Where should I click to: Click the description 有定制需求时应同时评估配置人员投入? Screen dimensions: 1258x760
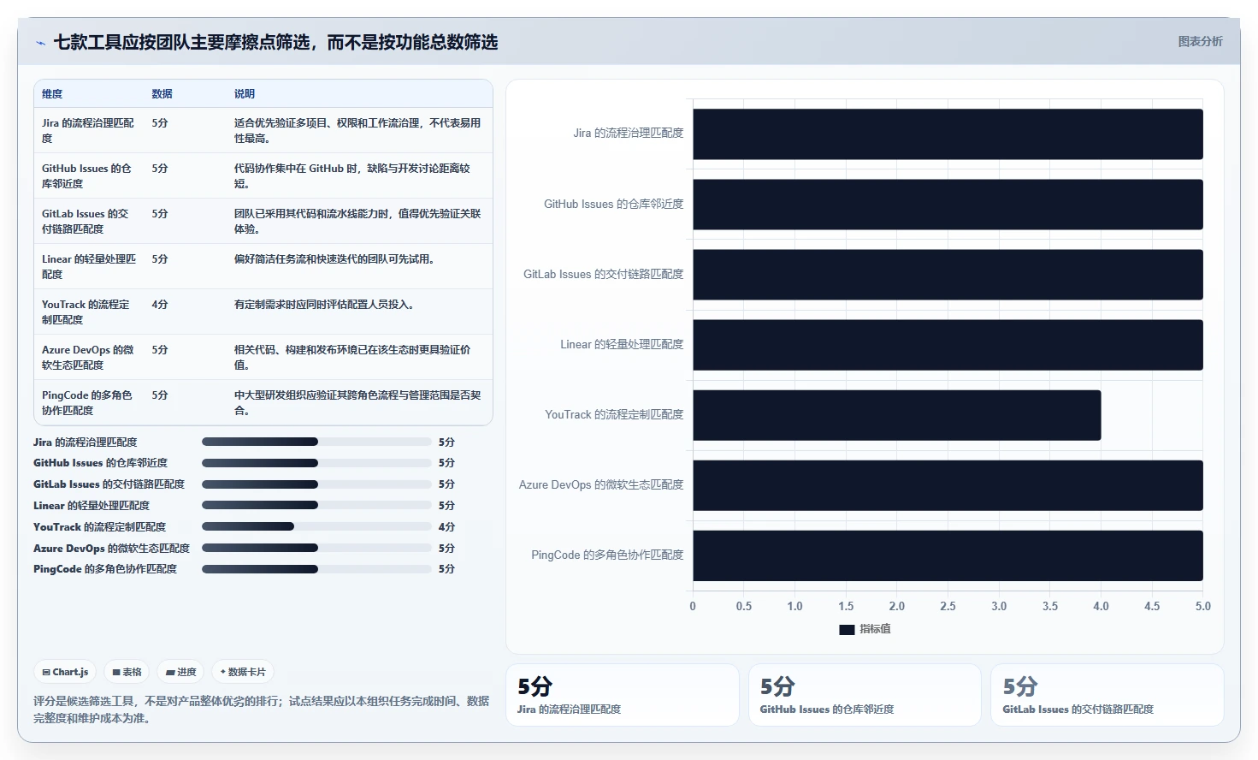(x=324, y=305)
